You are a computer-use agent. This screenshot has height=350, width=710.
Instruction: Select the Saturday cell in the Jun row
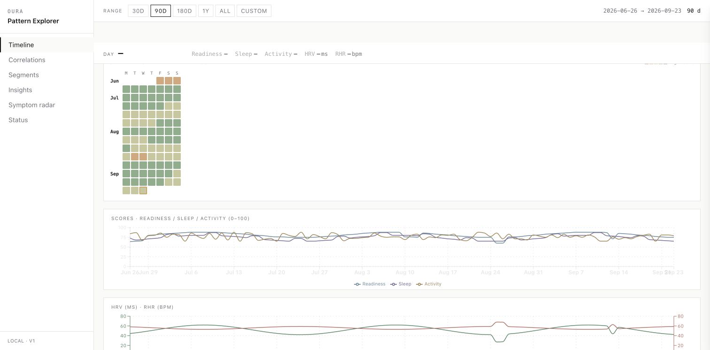169,81
